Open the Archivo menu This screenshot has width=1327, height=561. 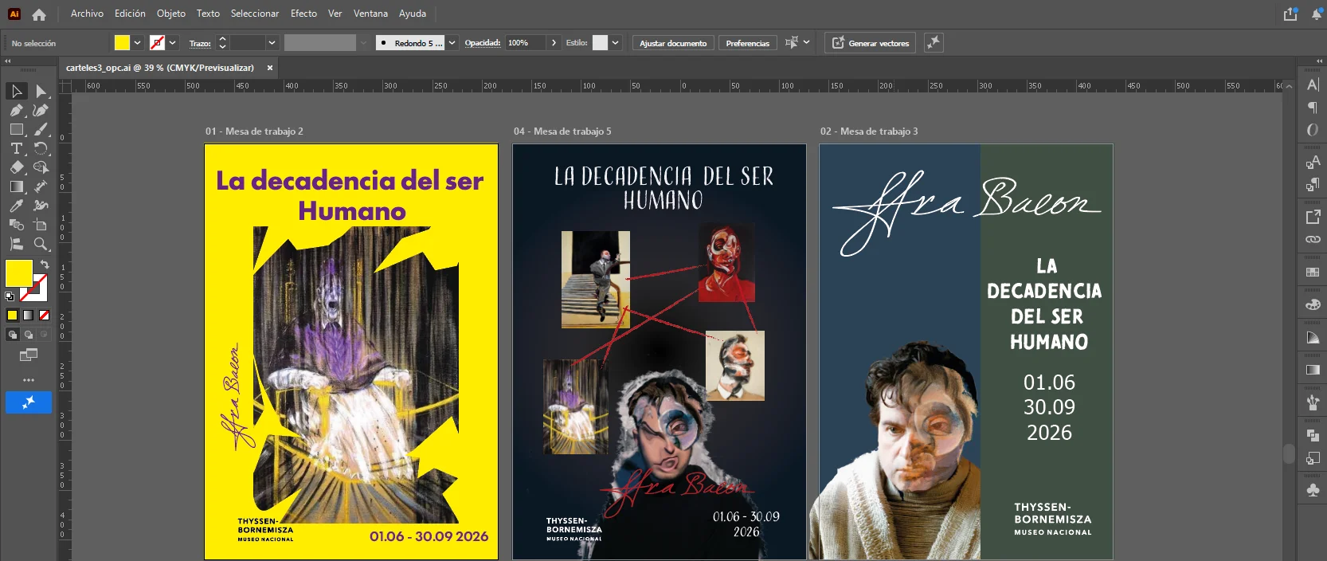click(87, 14)
